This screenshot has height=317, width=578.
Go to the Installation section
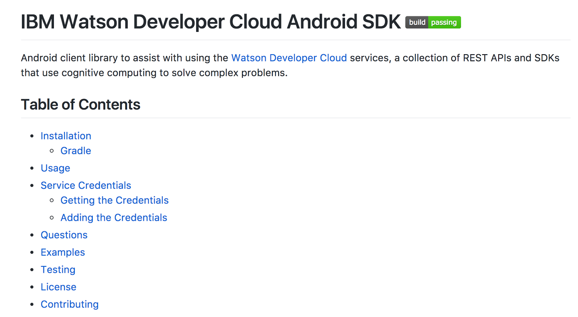66,136
